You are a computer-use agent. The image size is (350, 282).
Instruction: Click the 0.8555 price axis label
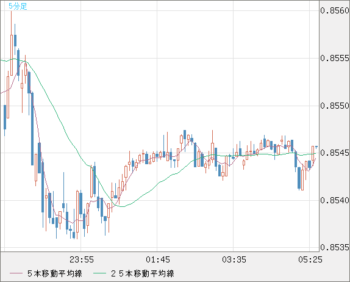coord(335,58)
